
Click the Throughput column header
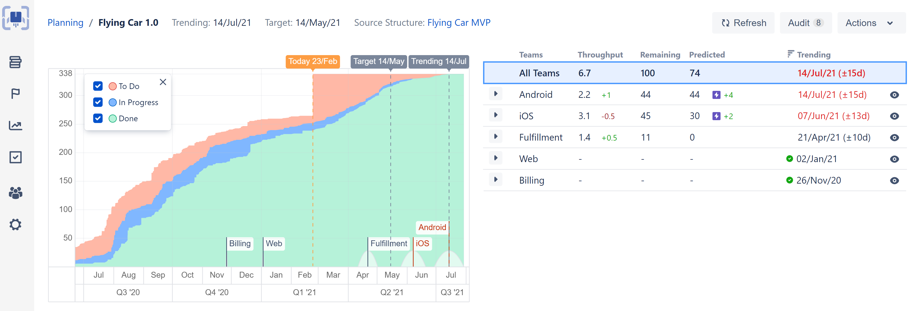coord(600,55)
